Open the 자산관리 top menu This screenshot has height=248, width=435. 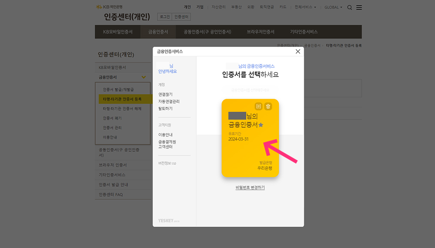[x=219, y=7]
